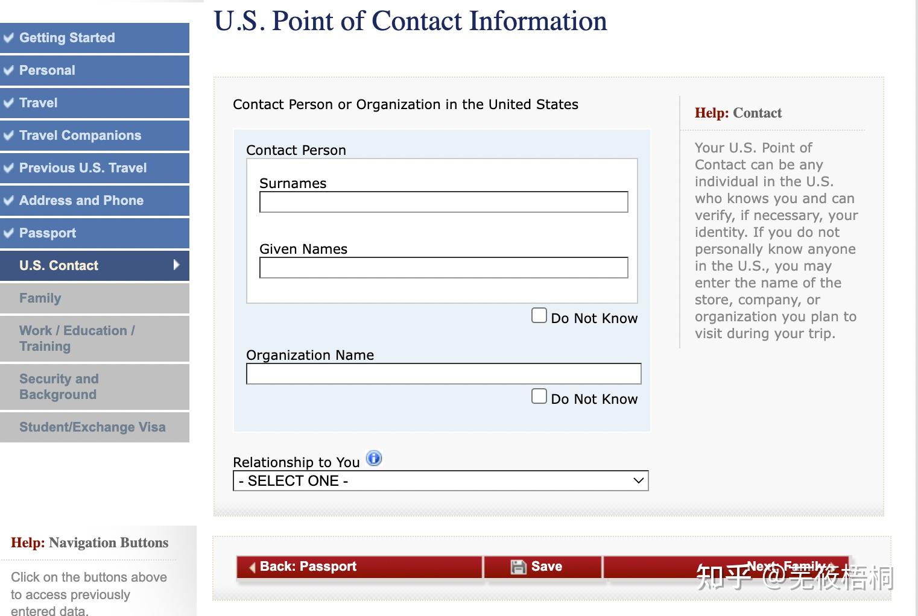This screenshot has width=918, height=616.
Task: Click the arrow icon on U.S. Contact tab
Action: [x=176, y=265]
